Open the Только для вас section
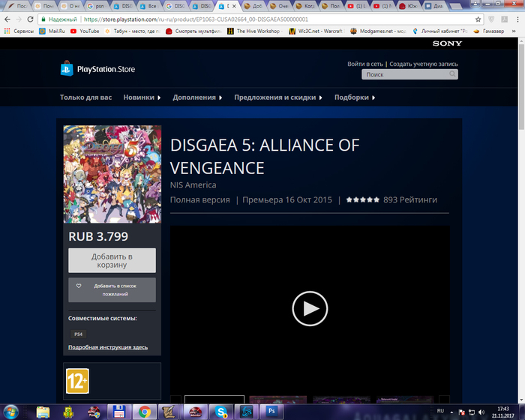525x420 pixels. 85,97
